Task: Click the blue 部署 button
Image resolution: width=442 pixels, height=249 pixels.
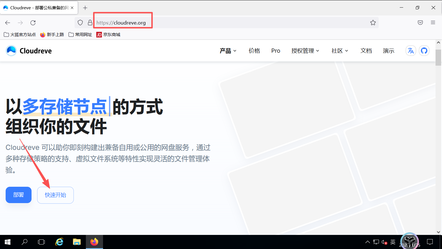Action: pos(19,195)
